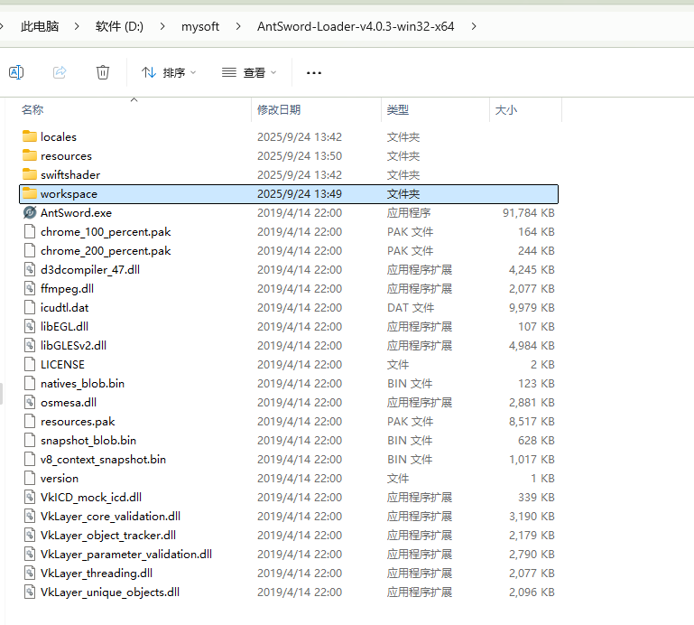Click the Delete trash can icon
This screenshot has height=625, width=694.
click(103, 72)
